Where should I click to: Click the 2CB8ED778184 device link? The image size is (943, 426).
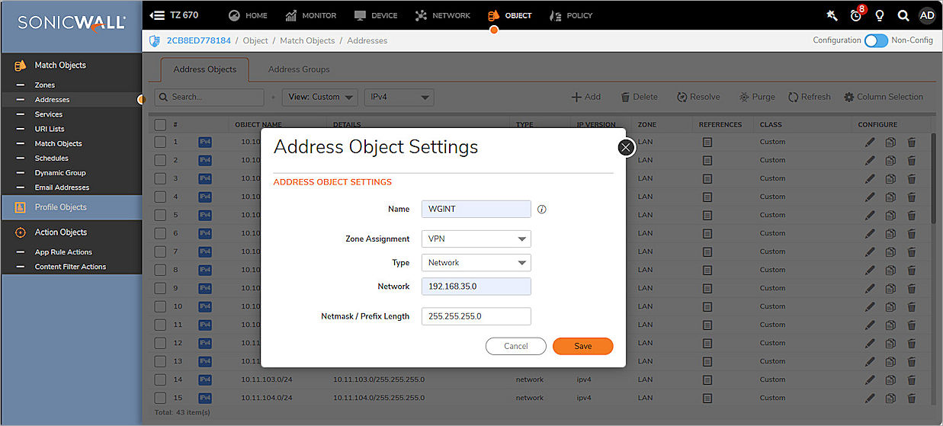click(x=197, y=40)
